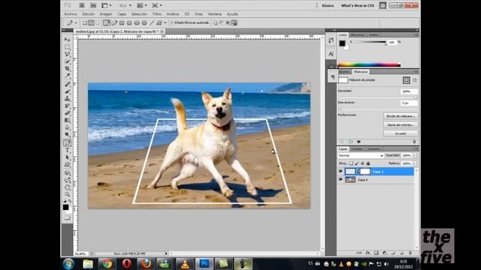
Task: Select the Path Selection tool
Action: pyautogui.click(x=67, y=157)
